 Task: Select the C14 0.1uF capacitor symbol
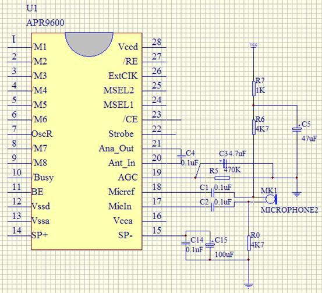click(x=186, y=243)
